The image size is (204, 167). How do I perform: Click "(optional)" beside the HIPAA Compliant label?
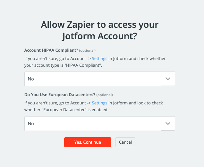87,50
